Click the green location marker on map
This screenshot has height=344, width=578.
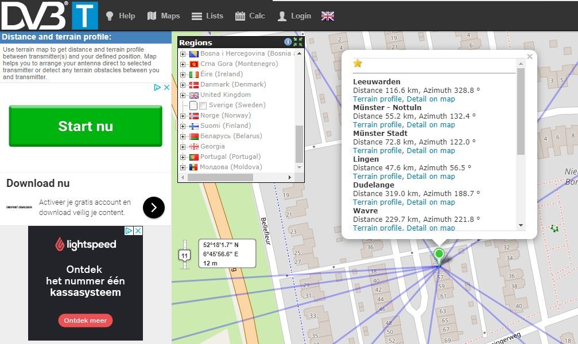(x=439, y=255)
